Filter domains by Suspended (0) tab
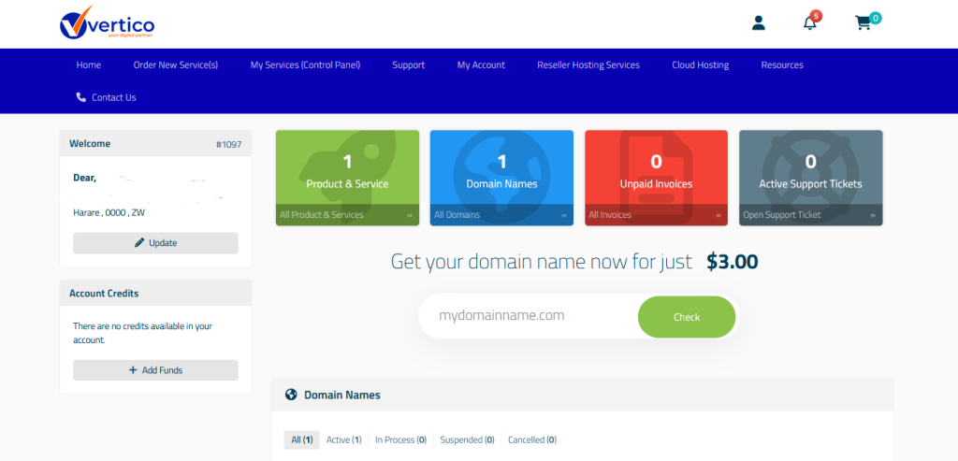958x461 pixels. coord(467,439)
